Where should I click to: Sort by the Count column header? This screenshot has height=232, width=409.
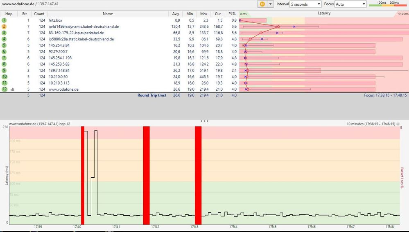(x=39, y=14)
